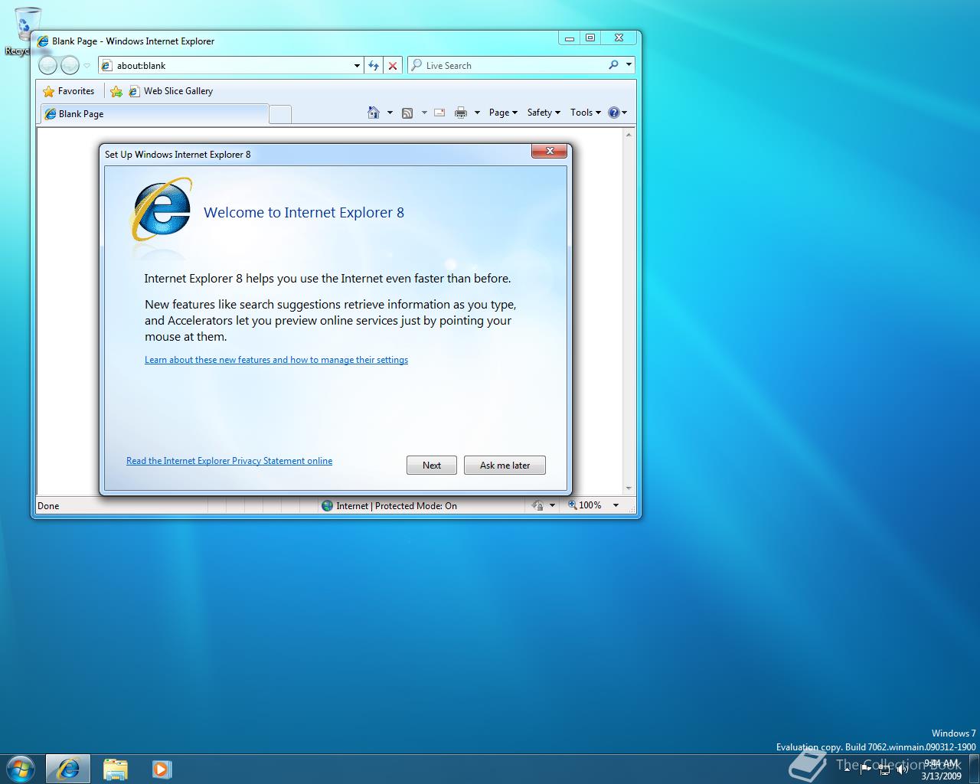Show hidden tray icons arrow

tap(848, 769)
